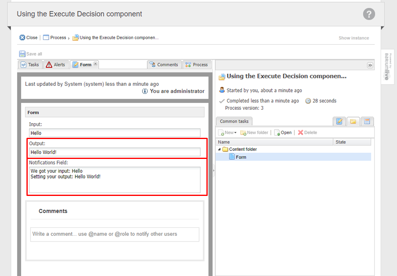Click the Process breadcrumb link

(55, 38)
